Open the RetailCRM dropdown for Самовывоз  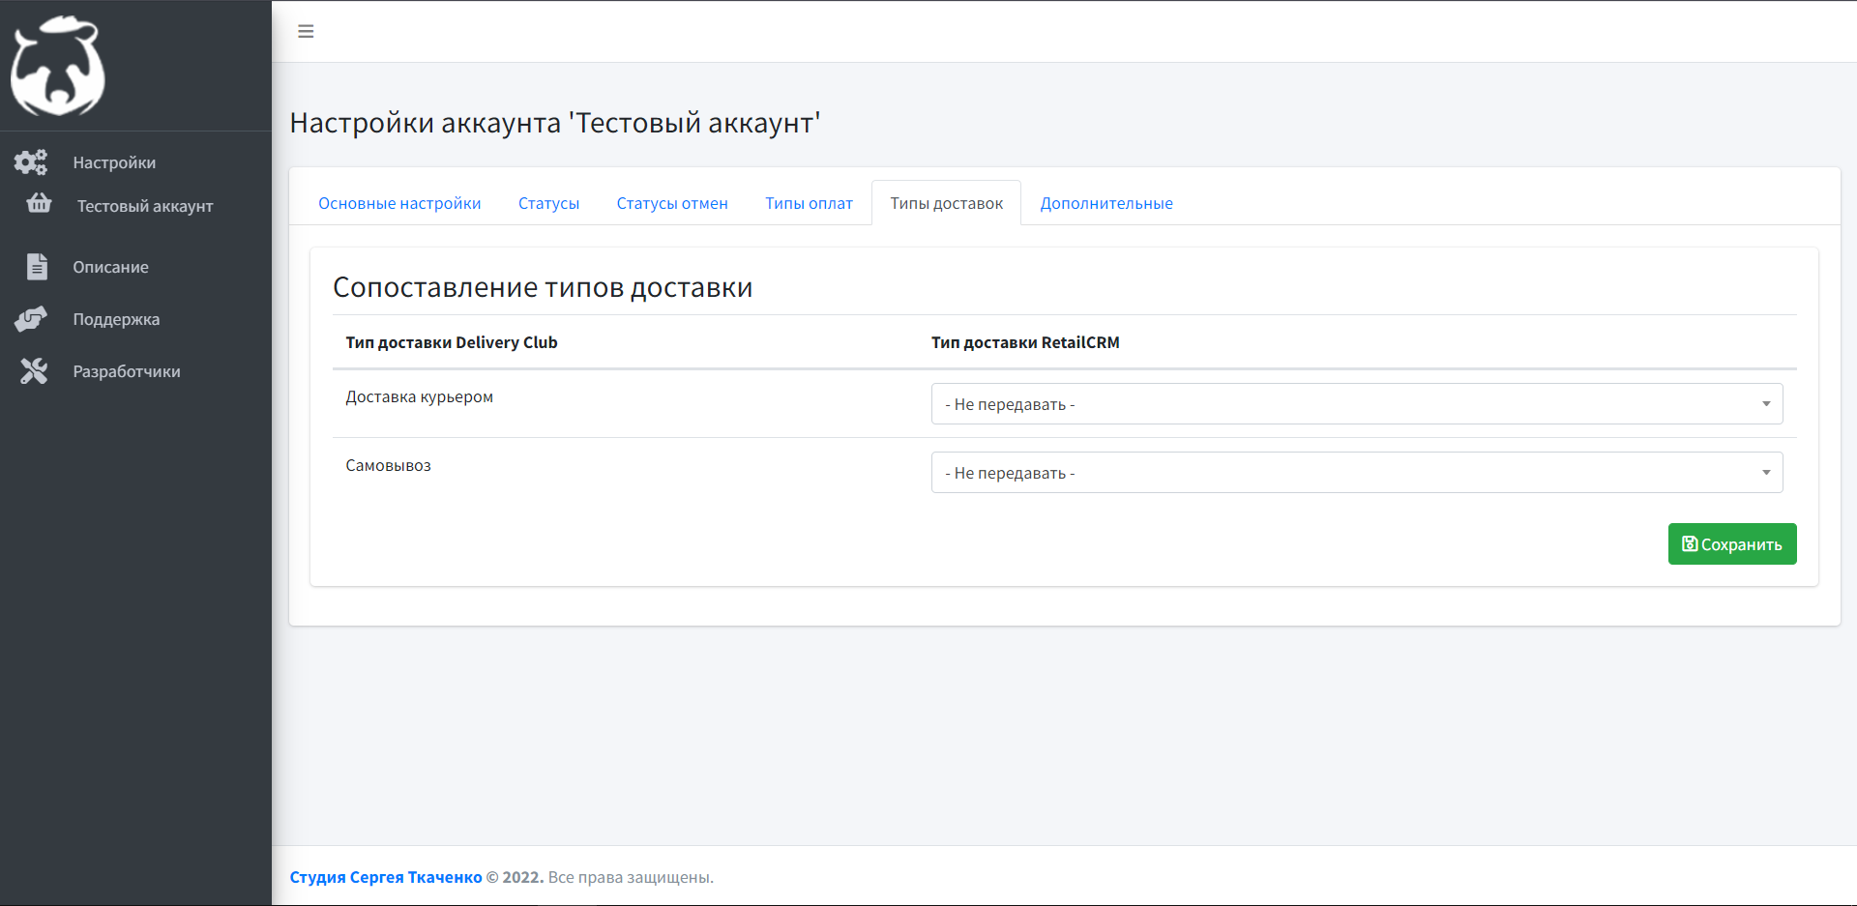[1357, 473]
